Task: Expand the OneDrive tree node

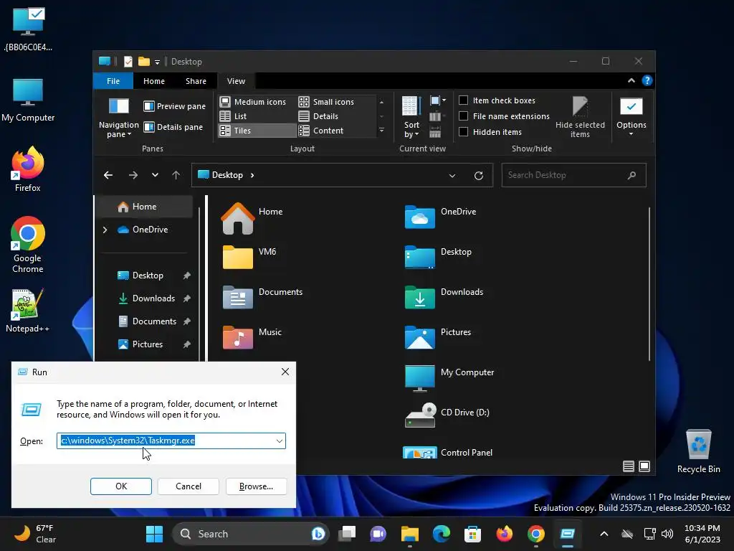Action: point(105,230)
